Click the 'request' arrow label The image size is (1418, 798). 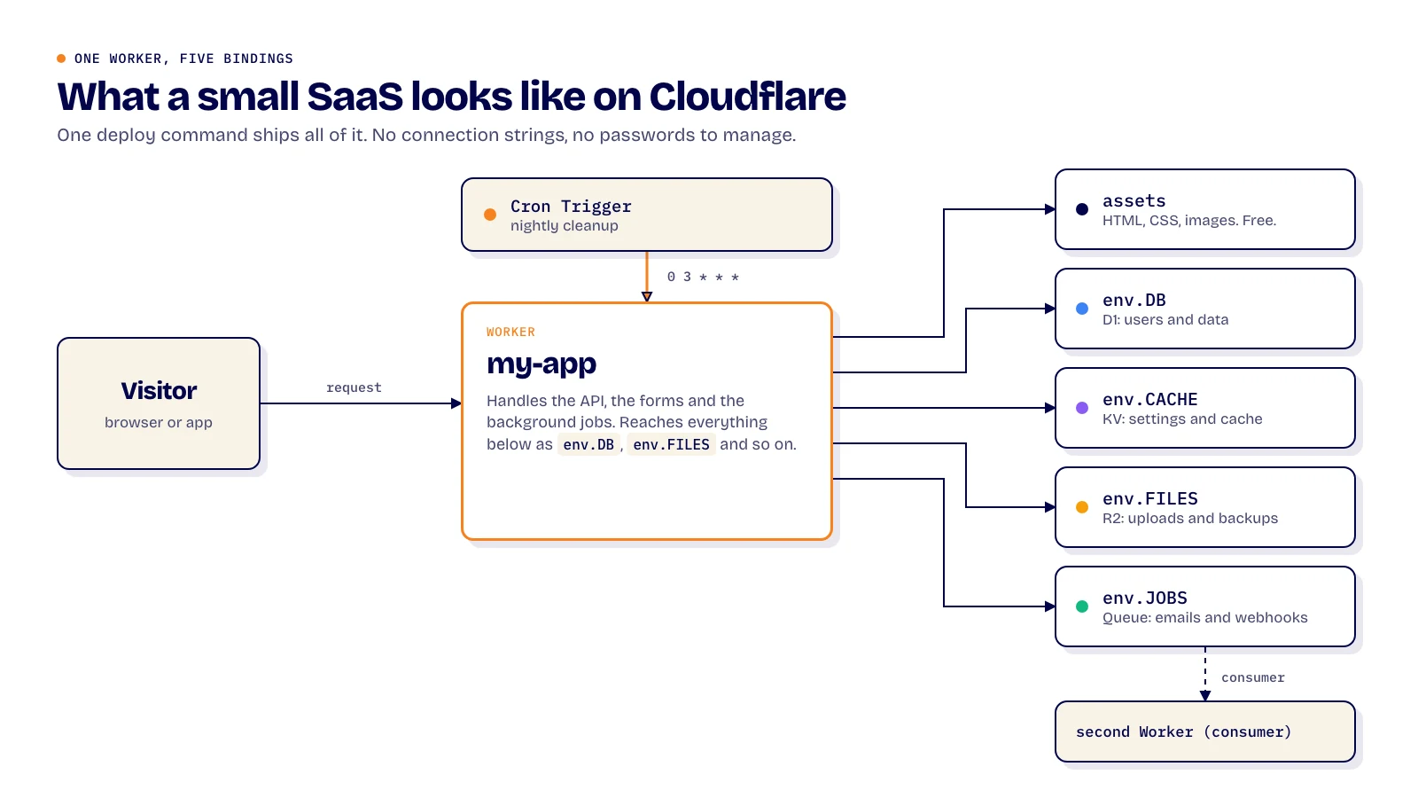354,387
